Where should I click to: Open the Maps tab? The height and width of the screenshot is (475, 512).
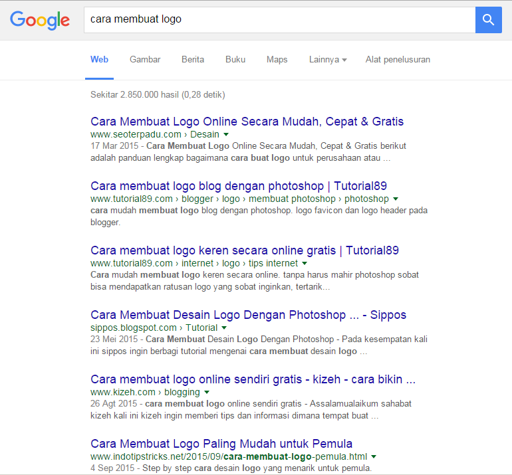(277, 59)
